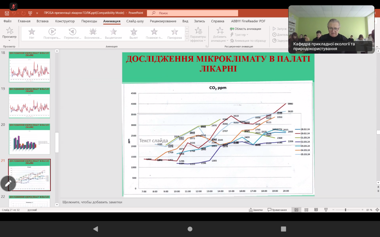The width and height of the screenshot is (380, 237).
Task: Start slideshow from beginning via title bar icon
Action: click(x=30, y=13)
